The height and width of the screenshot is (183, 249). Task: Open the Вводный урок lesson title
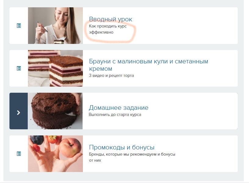click(111, 19)
